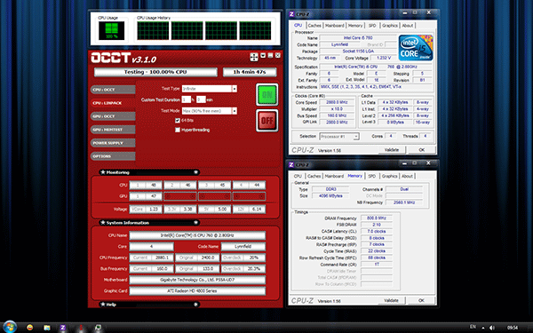Open SPD tab in upper CPU-Z window

[x=372, y=26]
